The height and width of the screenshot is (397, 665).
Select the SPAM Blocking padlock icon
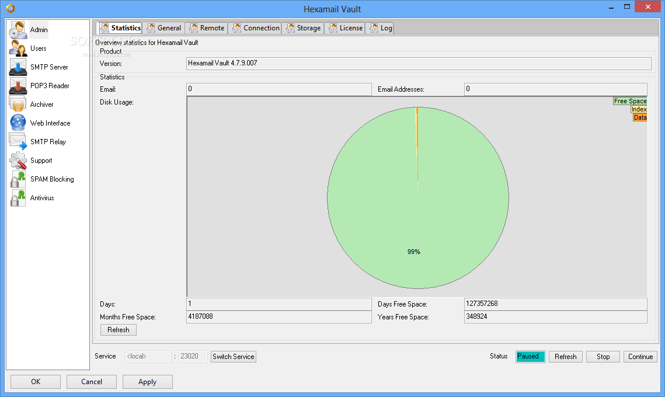[x=18, y=179]
